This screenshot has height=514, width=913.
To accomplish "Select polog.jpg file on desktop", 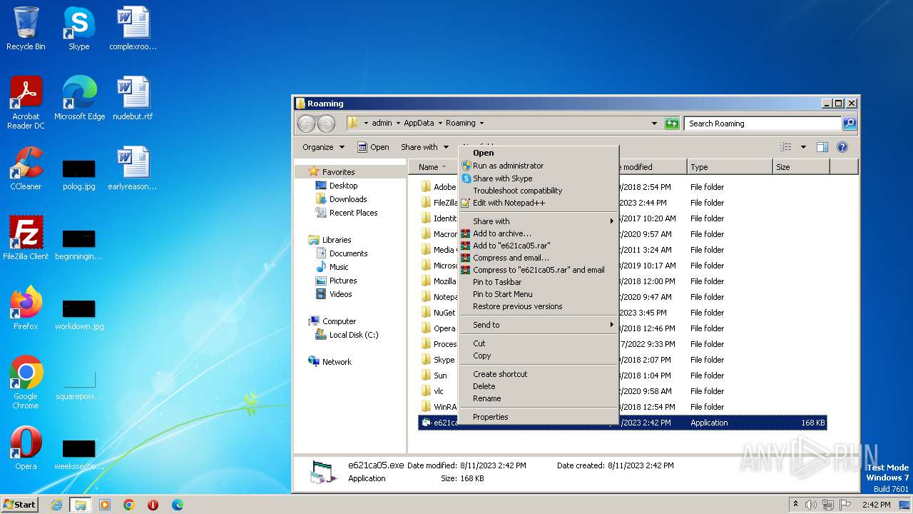I will (79, 174).
